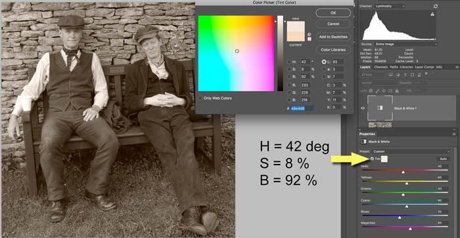Switch to the Channels tab
The width and height of the screenshot is (460, 238).
381,67
